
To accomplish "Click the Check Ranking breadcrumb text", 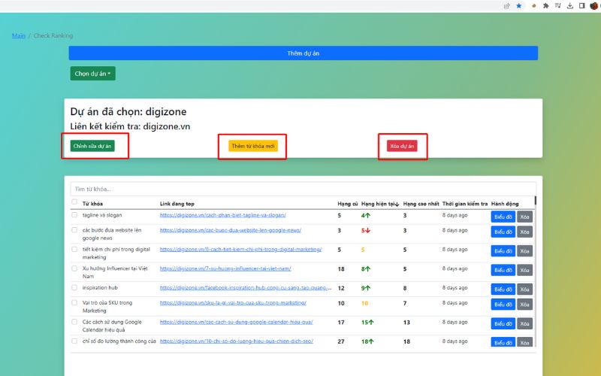I will tap(53, 35).
